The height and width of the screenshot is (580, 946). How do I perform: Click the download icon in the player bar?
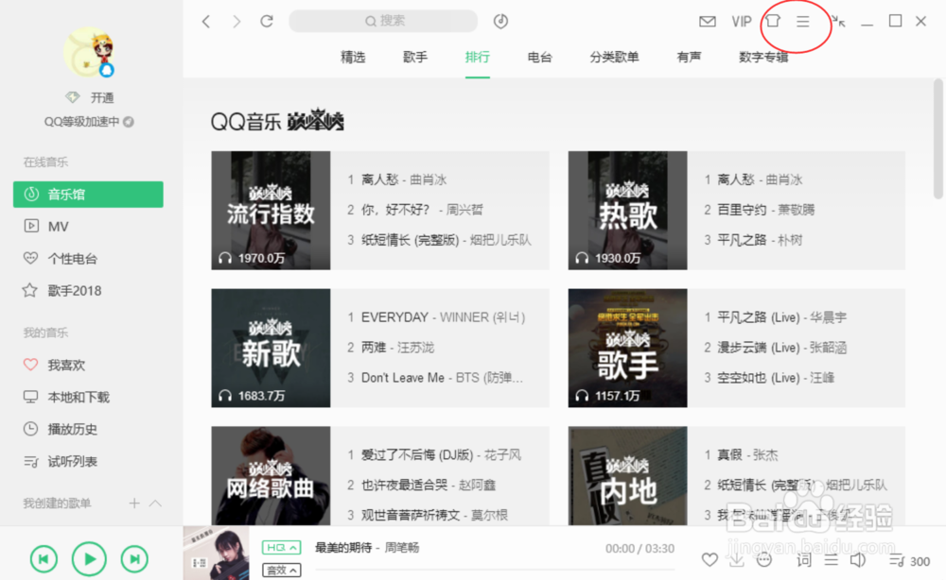(736, 559)
